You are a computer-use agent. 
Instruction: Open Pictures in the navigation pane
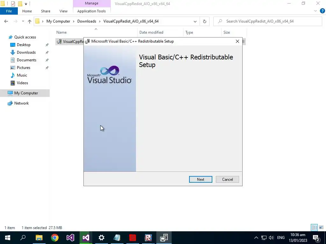(23, 68)
